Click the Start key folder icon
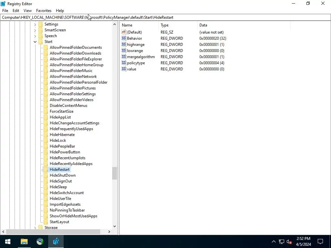This screenshot has height=248, width=331. [40, 42]
